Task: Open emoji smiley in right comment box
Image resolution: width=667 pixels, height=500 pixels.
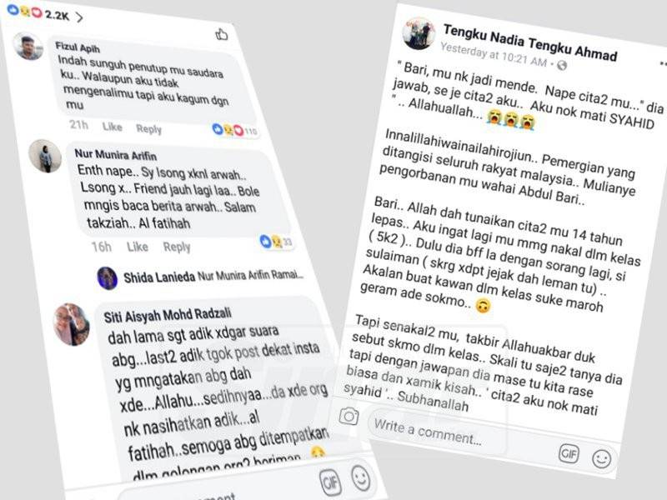Action: [601, 459]
